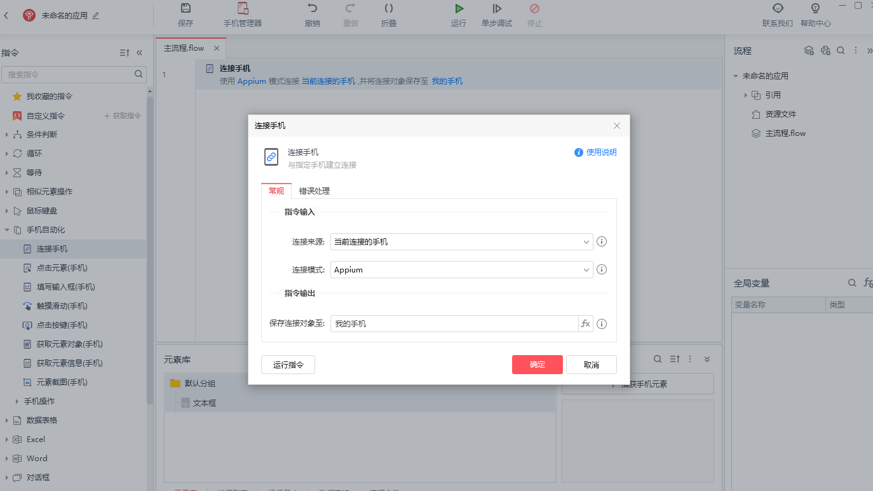This screenshot has height=491, width=873.
Task: Open the Help Center (帮助中心)
Action: [x=815, y=9]
